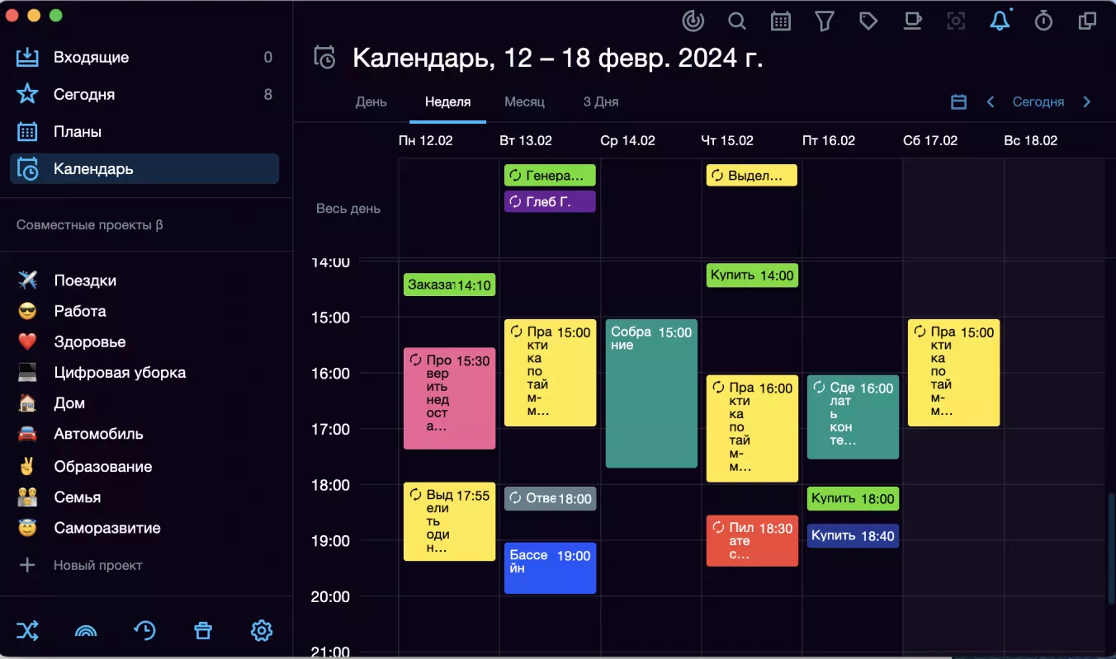Open the Купить 18:00 event
This screenshot has height=659, width=1116.
(x=853, y=498)
